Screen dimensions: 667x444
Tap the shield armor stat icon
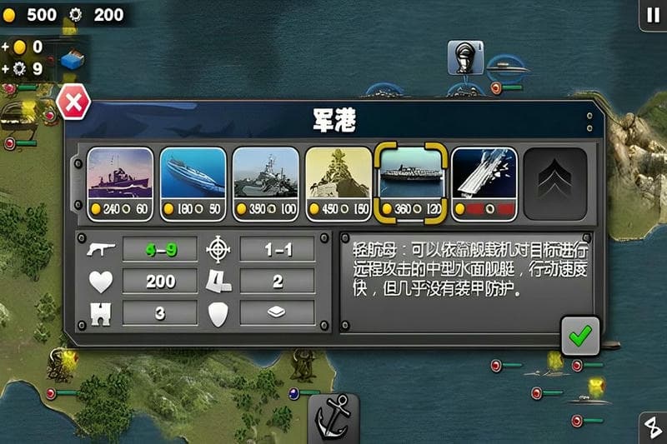tap(218, 314)
